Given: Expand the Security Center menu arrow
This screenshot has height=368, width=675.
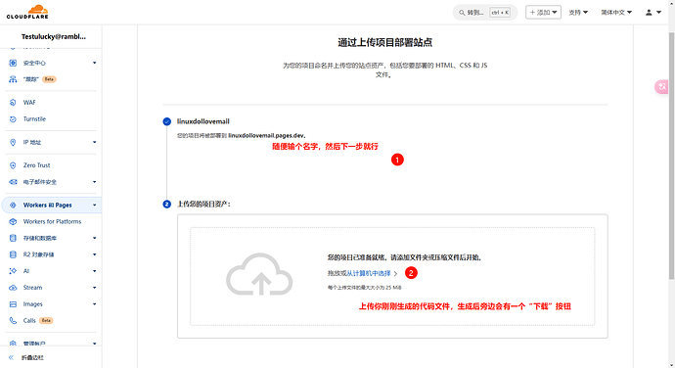Looking at the screenshot, I should (x=94, y=63).
